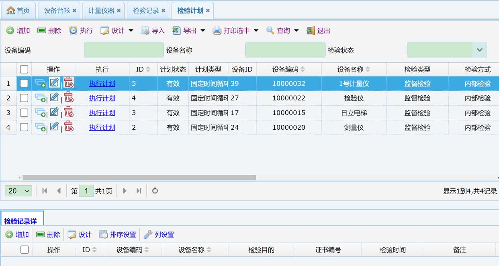Click the refresh icon in pagination bar

155,191
